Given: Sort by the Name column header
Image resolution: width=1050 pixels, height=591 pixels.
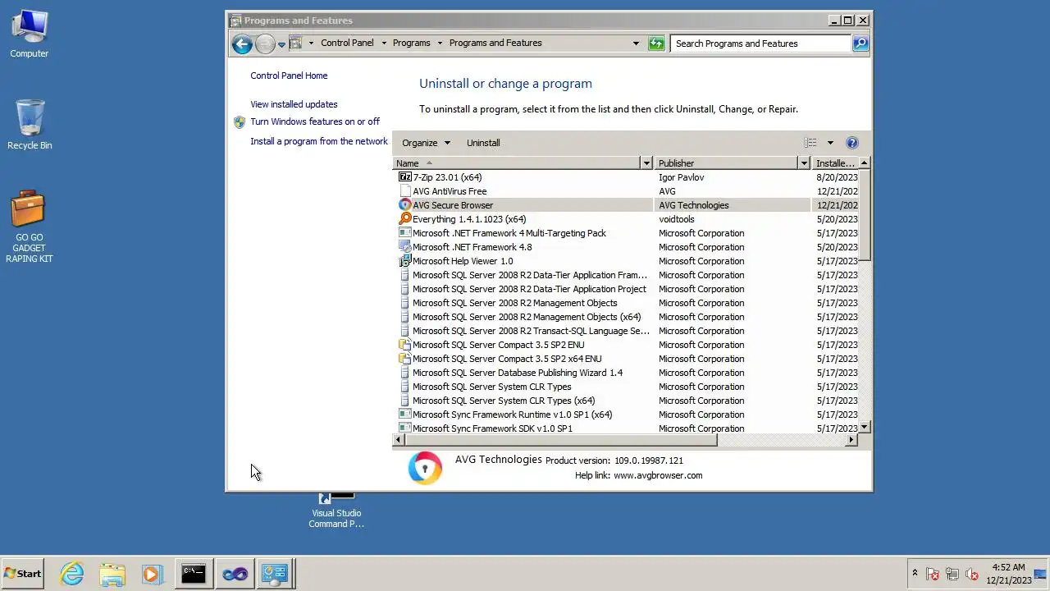Looking at the screenshot, I should [518, 163].
